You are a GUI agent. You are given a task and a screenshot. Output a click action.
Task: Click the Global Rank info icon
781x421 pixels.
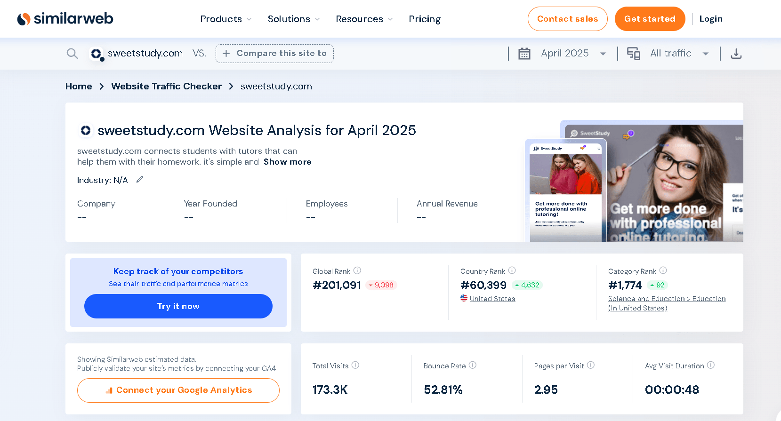pyautogui.click(x=357, y=270)
